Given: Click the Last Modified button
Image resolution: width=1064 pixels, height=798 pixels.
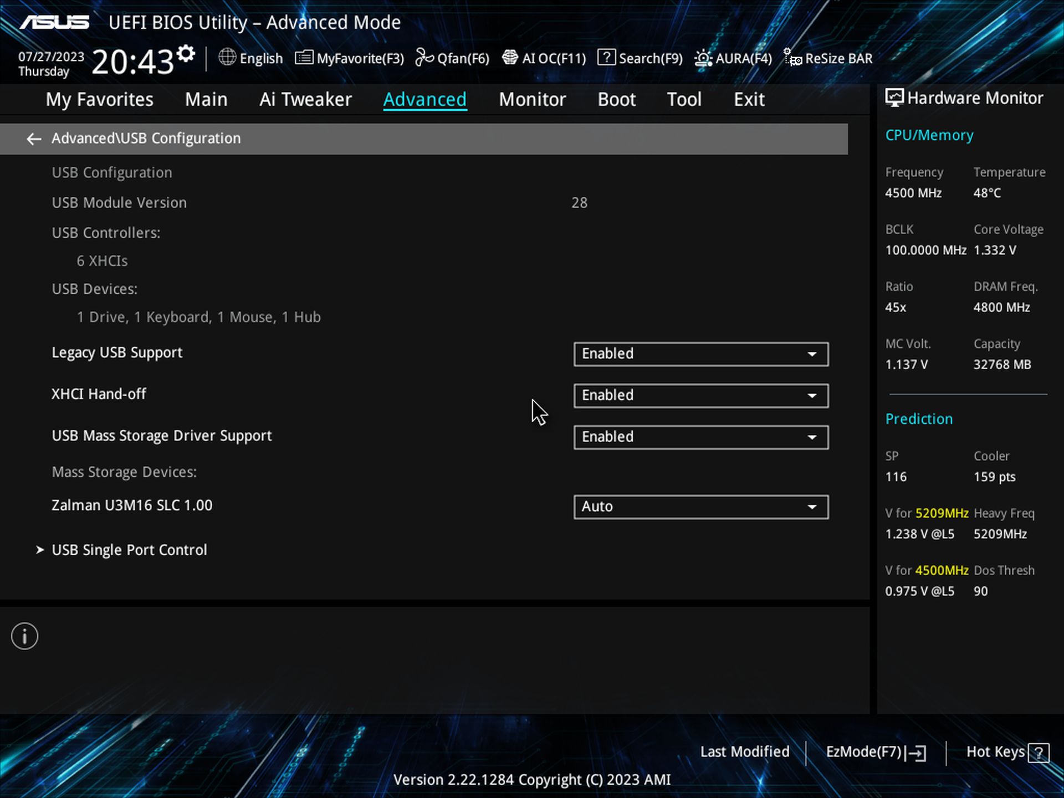Looking at the screenshot, I should pos(744,752).
